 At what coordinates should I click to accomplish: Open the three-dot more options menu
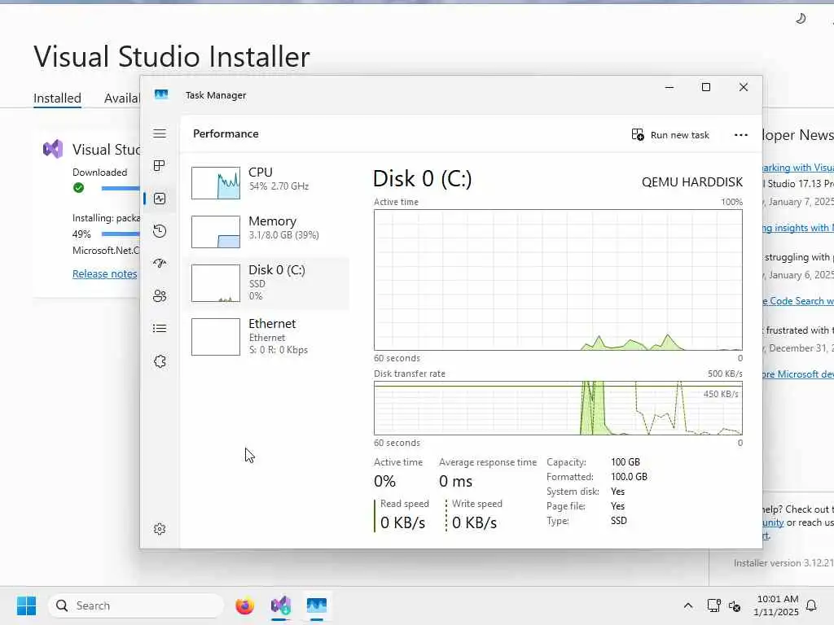741,135
